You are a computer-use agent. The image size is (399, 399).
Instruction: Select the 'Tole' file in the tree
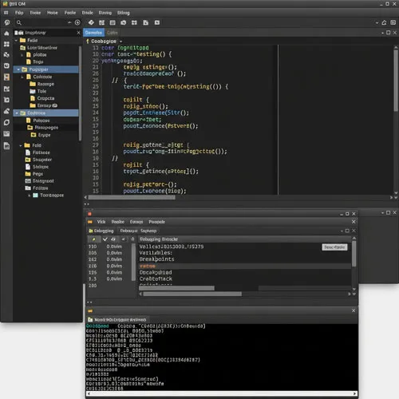pos(38,91)
